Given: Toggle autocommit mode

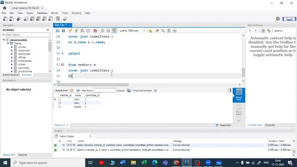Looking at the screenshot, I should (114, 31).
